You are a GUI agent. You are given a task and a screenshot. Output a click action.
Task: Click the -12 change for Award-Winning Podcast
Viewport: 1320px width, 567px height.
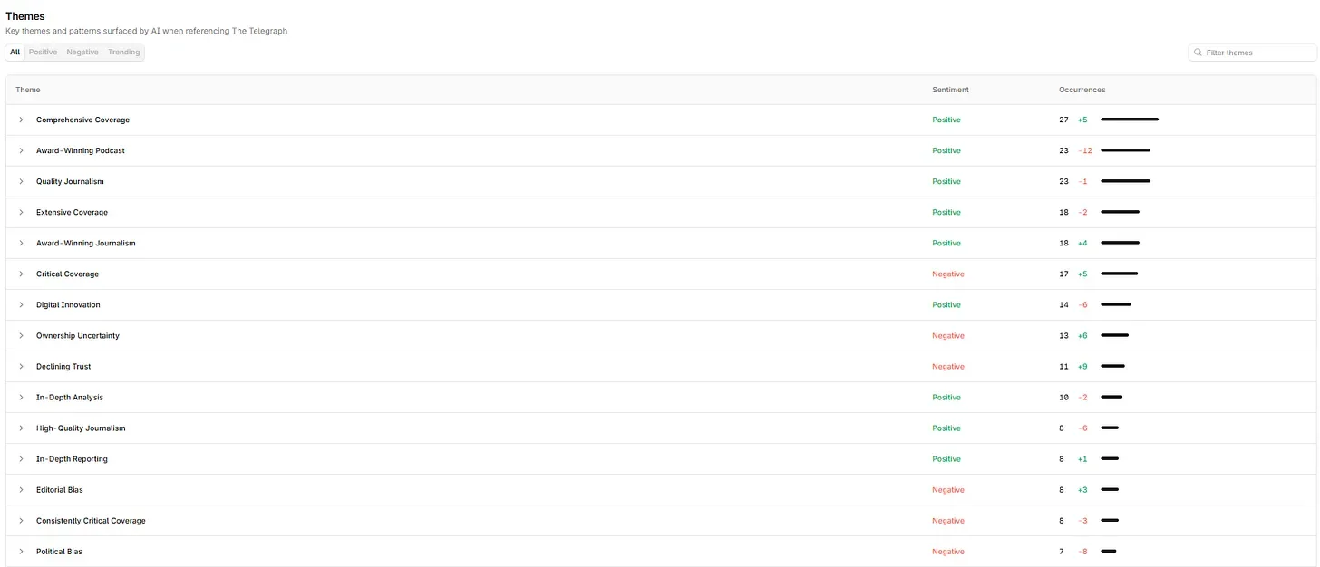point(1085,150)
